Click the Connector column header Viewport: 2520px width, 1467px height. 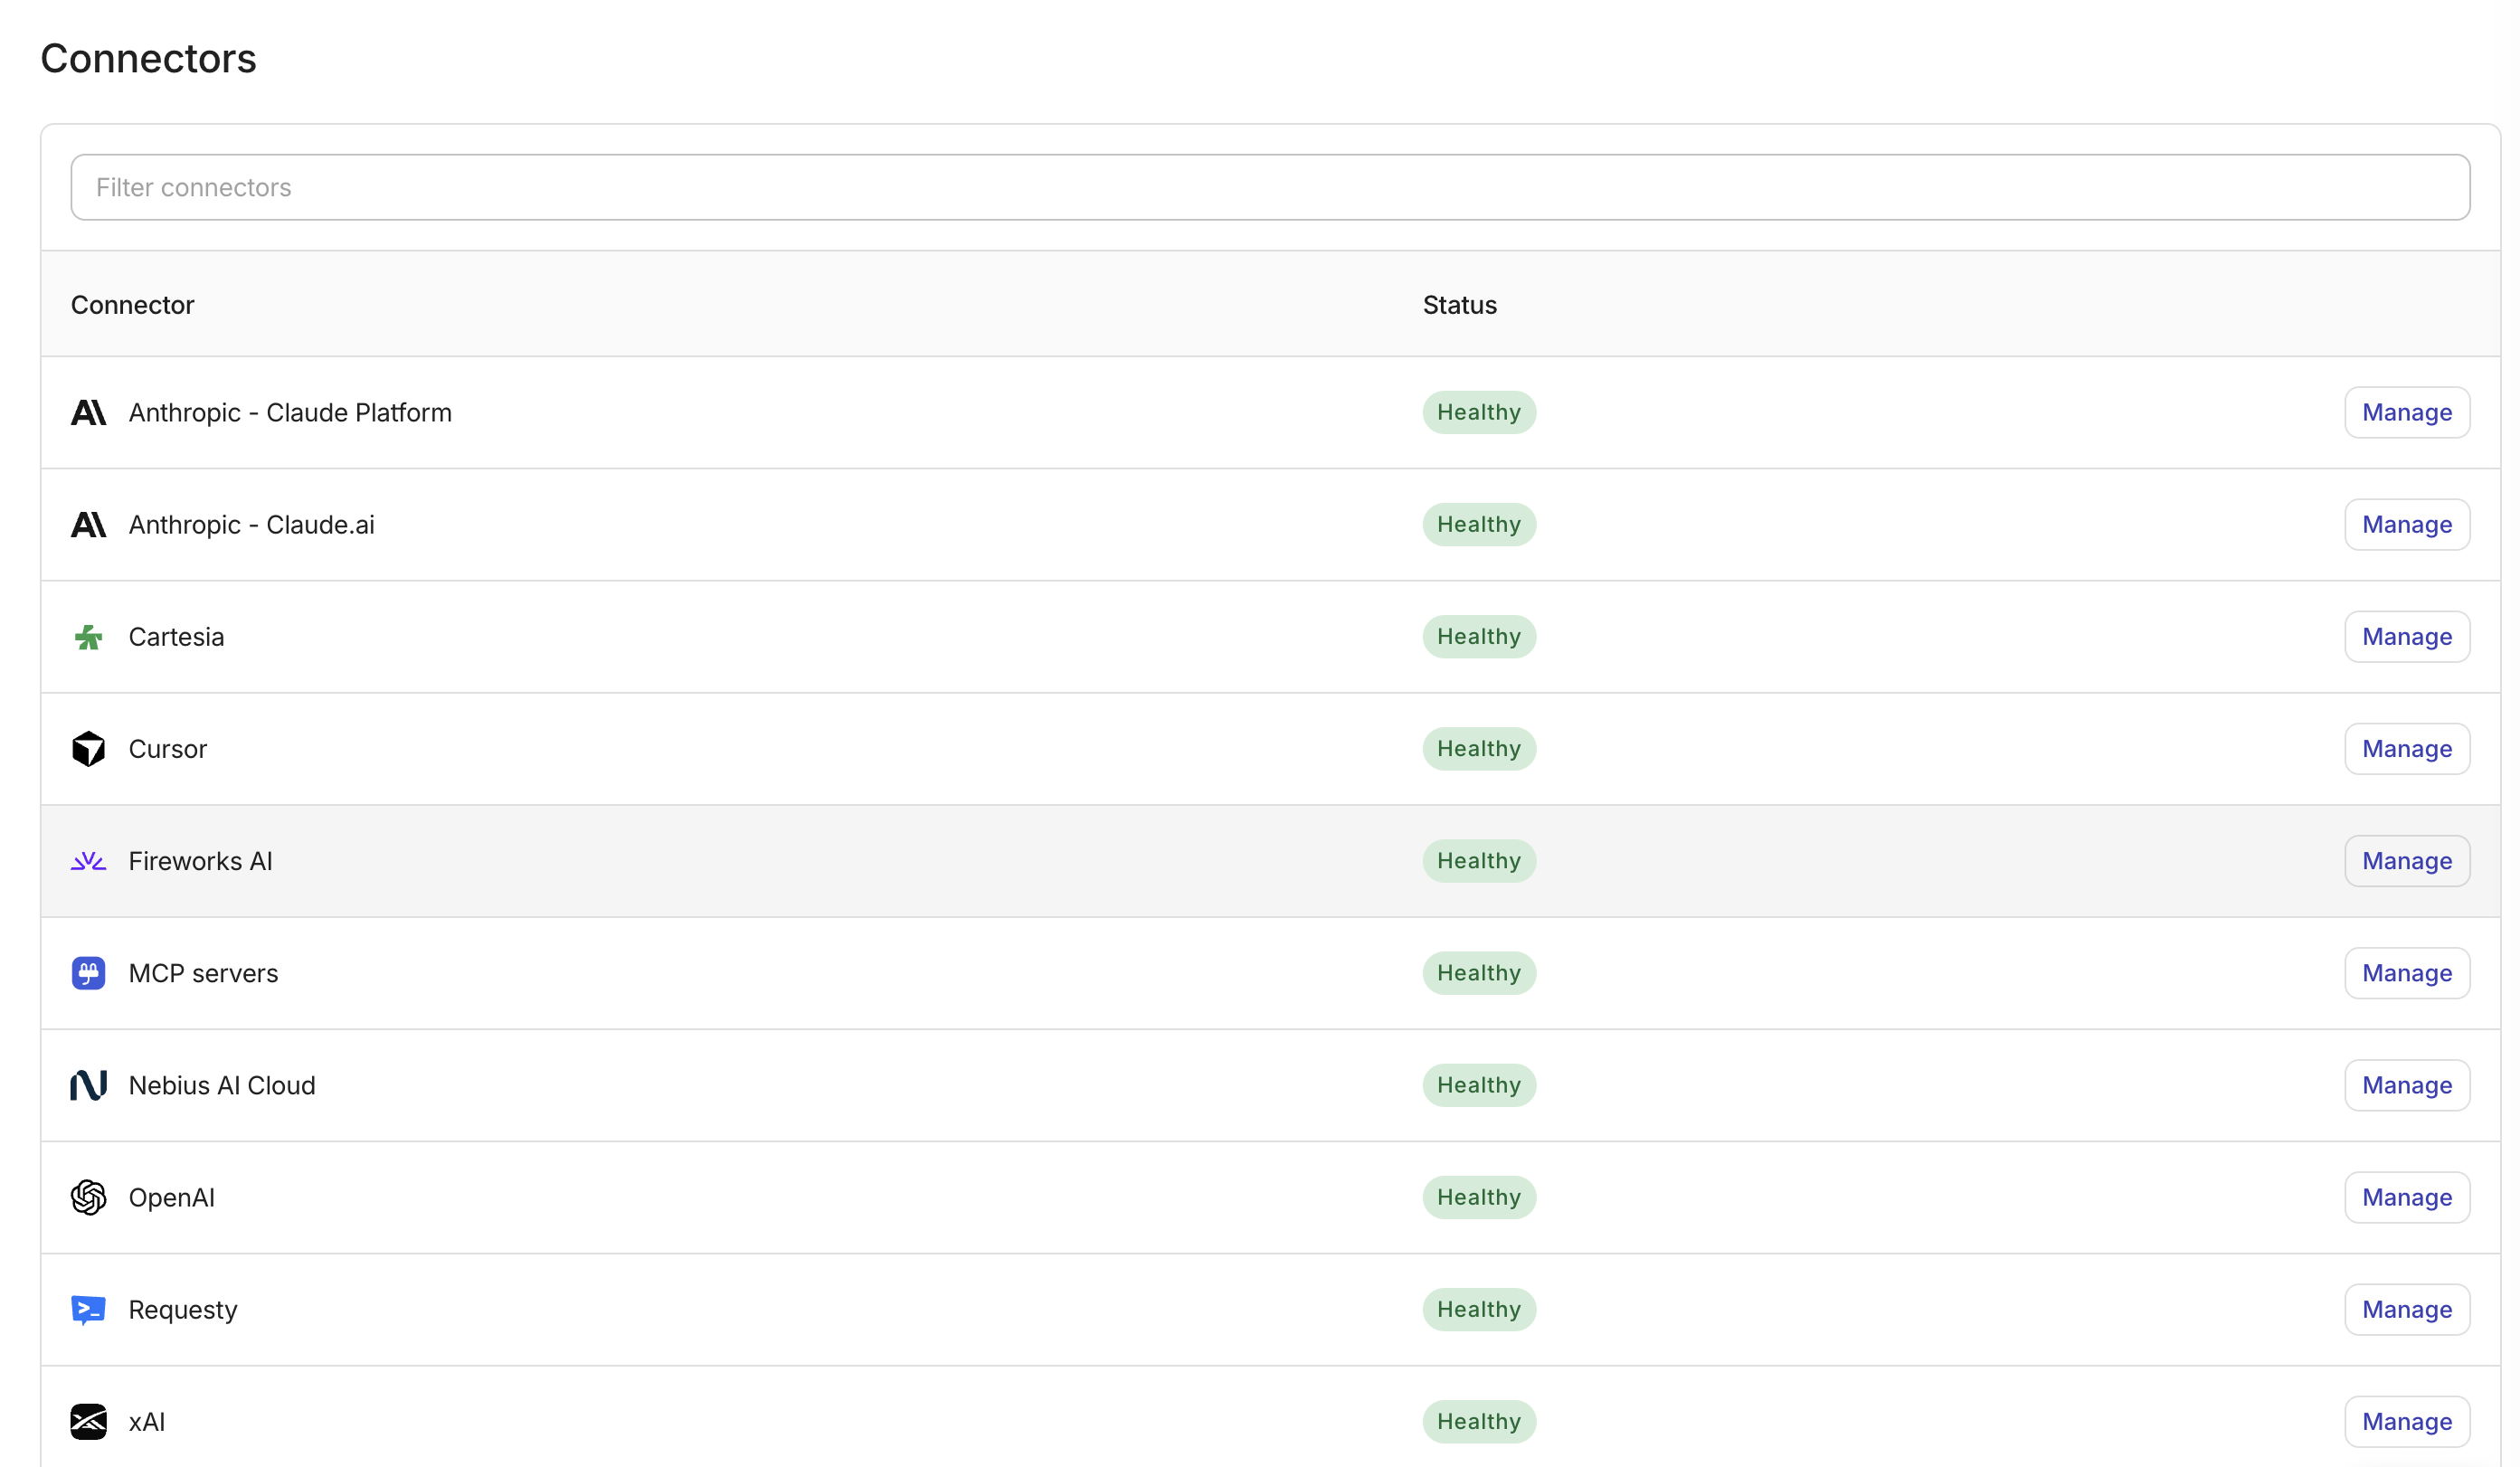pyautogui.click(x=132, y=305)
